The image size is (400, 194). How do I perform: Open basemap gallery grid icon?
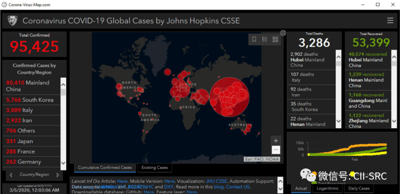click(275, 39)
